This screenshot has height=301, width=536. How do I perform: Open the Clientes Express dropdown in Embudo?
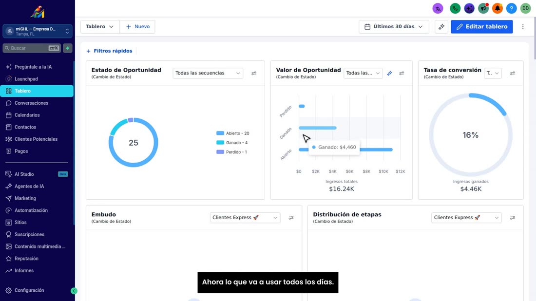pyautogui.click(x=245, y=218)
